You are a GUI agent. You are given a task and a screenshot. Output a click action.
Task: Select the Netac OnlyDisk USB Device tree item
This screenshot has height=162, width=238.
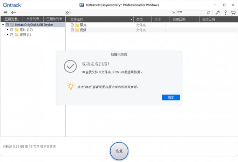(x=34, y=25)
